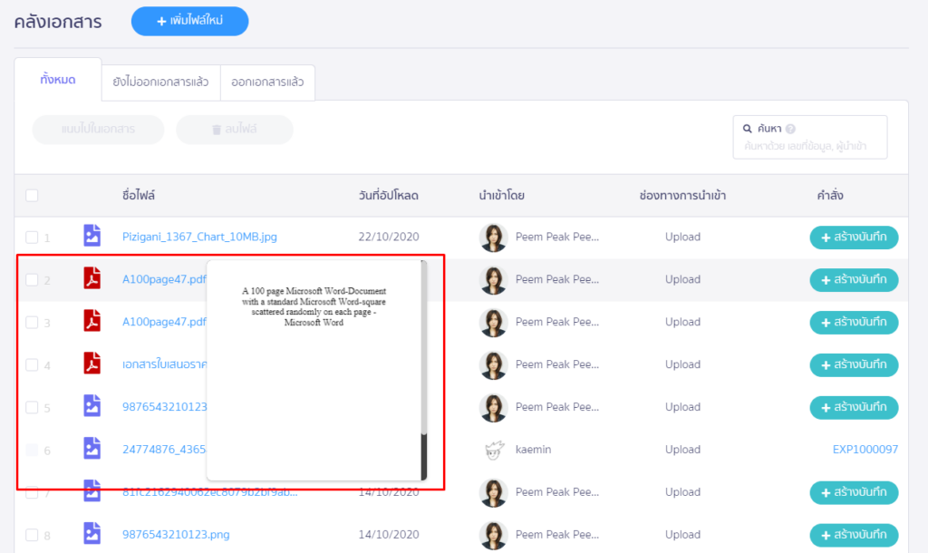928x553 pixels.
Task: Click the เพิ่มไฟล์ใหม่ button
Action: coord(190,22)
